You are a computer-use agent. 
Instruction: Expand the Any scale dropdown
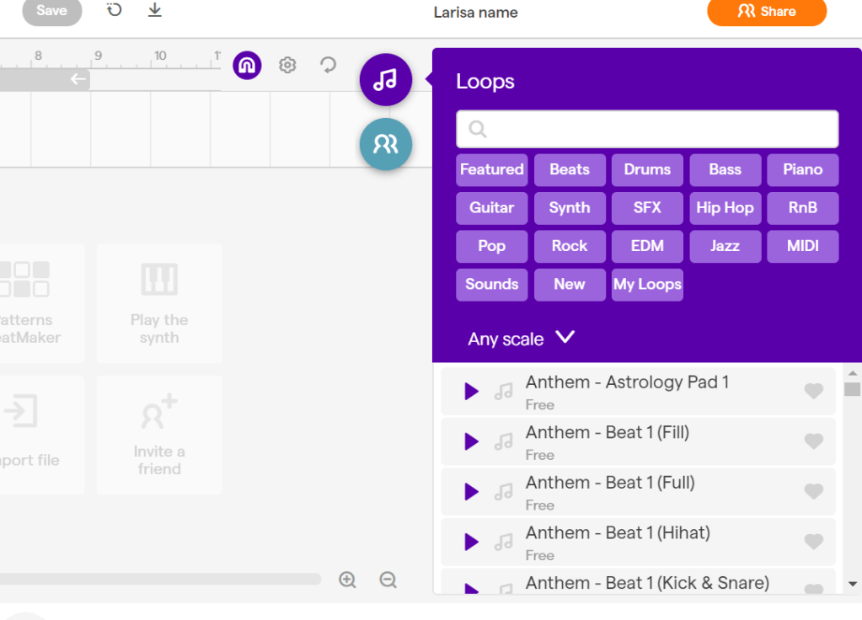coord(521,339)
